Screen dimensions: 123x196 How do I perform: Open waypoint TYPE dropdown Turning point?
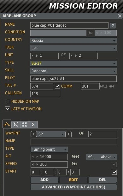[x=49, y=149]
